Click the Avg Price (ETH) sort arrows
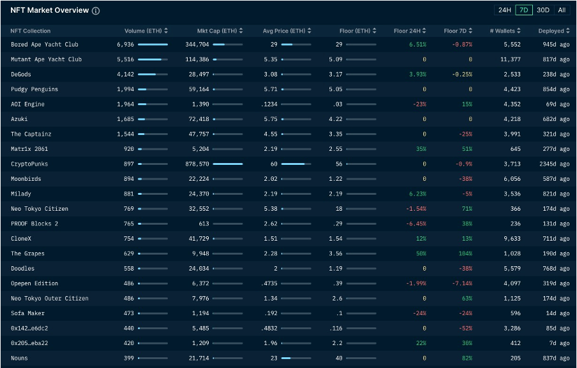 click(310, 31)
